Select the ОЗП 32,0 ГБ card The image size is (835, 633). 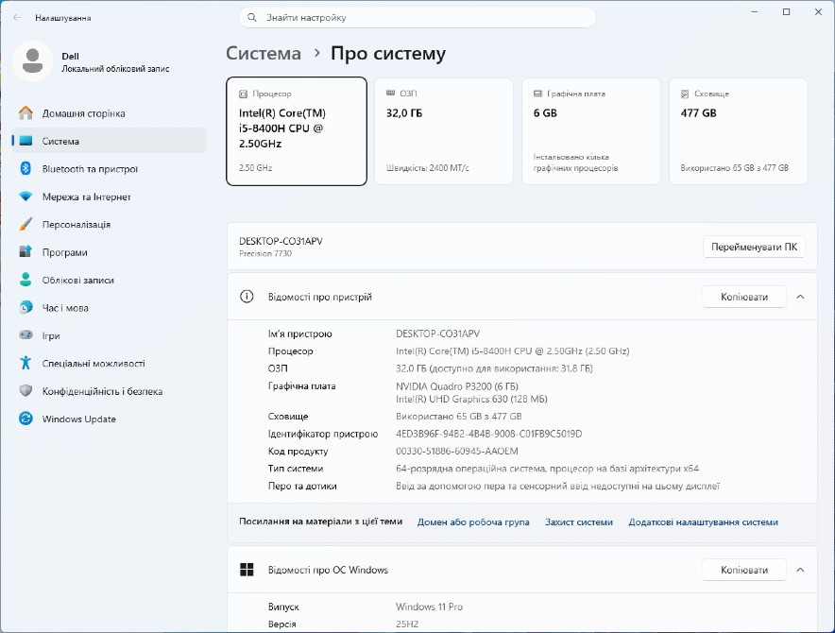coord(444,131)
